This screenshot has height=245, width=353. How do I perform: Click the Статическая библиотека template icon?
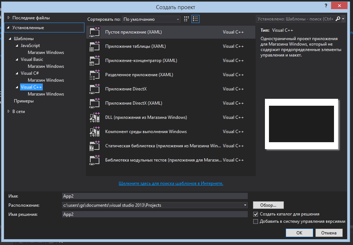click(x=95, y=146)
